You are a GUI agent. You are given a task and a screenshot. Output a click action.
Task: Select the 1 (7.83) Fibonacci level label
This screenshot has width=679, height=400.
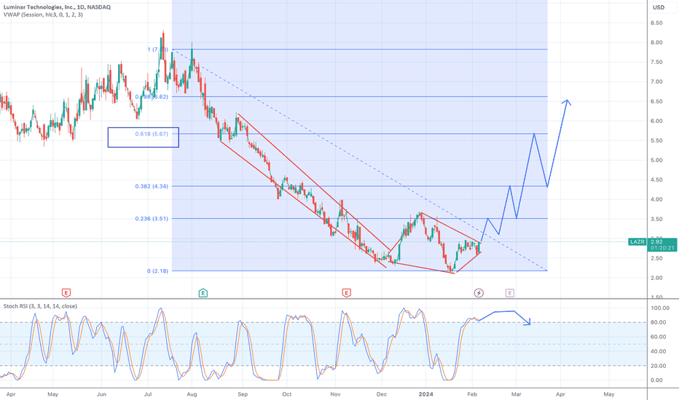pos(157,49)
